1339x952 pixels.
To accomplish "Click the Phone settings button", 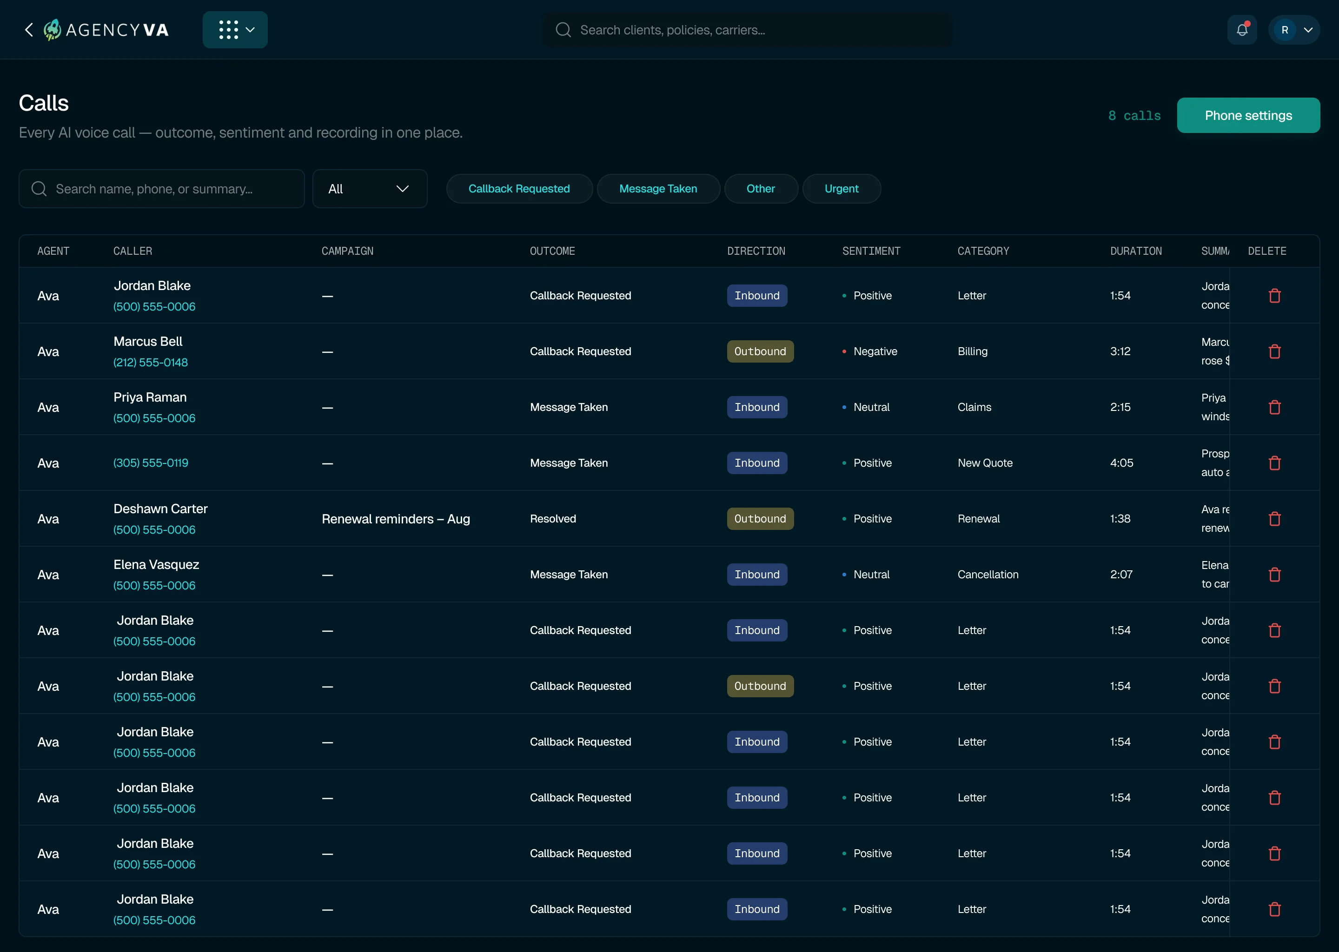I will point(1248,115).
